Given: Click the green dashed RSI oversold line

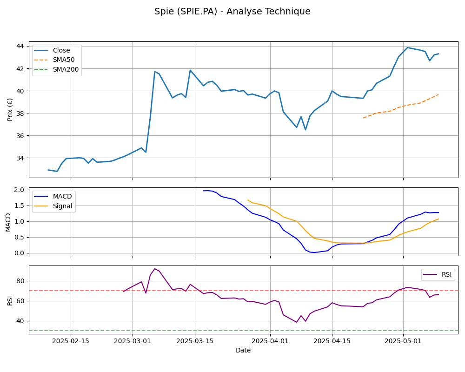Looking at the screenshot, I should (244, 331).
